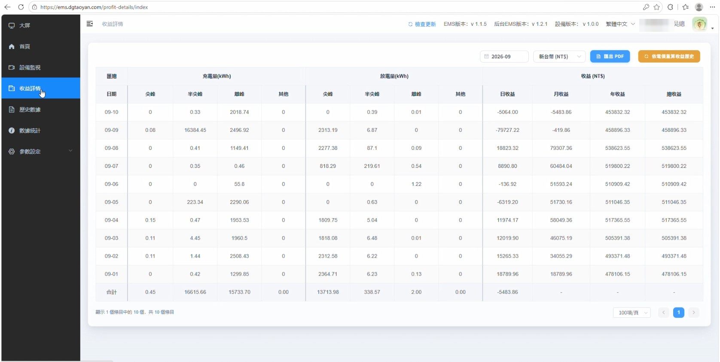The height and width of the screenshot is (362, 720).
Task: Click the 收益詳情 breadcrumb text
Action: 113,24
